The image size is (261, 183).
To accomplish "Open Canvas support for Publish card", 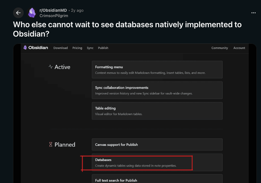I will point(157,145).
